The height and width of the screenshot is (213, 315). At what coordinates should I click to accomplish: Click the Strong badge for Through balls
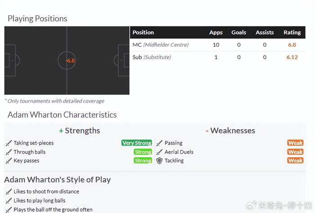coord(143,152)
